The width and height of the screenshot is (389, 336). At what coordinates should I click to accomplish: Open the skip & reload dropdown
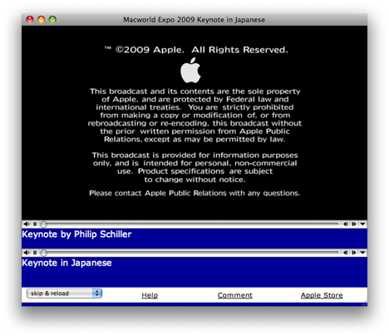click(64, 294)
